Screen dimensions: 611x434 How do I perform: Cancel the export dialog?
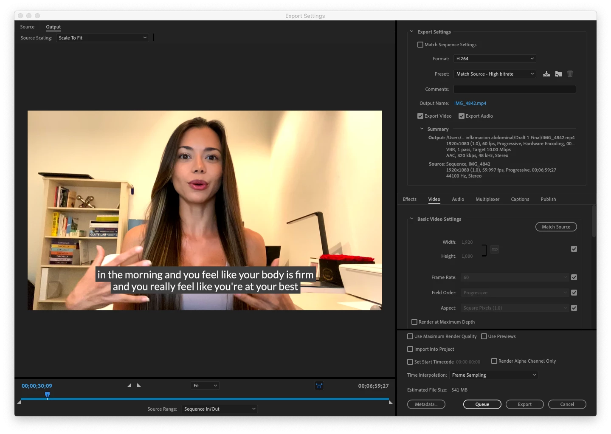pos(567,404)
